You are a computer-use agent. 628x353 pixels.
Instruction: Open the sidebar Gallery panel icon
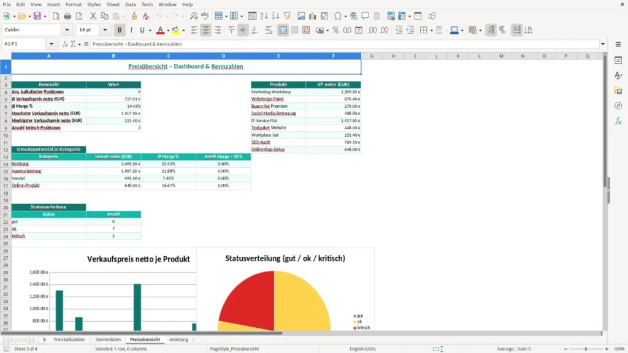pos(618,91)
